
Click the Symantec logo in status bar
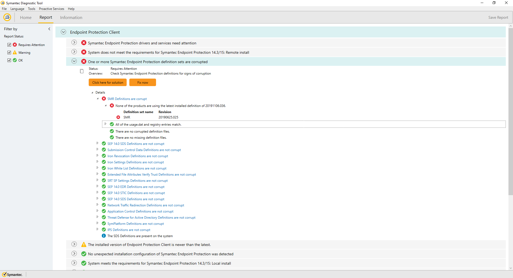click(x=12, y=275)
